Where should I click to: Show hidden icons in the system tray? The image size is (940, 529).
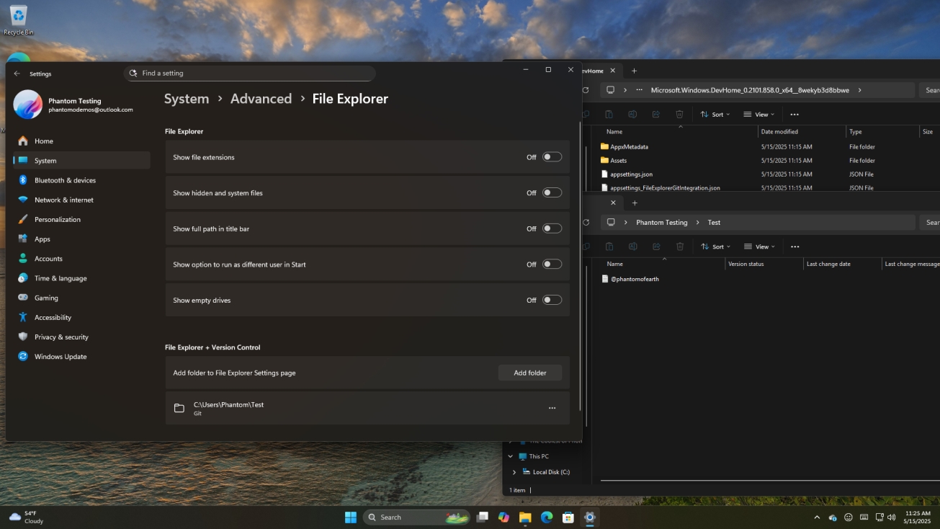coord(817,517)
